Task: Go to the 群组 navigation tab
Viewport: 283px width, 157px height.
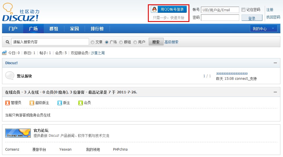Action: pos(54,29)
